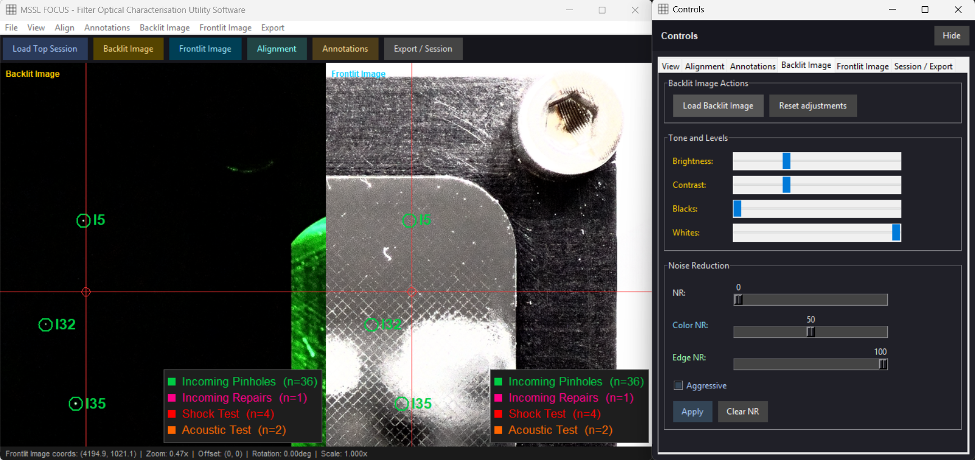975x460 pixels.
Task: Click Reset adjustments button
Action: 813,105
